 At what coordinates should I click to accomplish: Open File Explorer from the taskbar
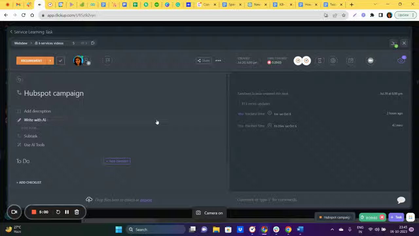(216, 229)
